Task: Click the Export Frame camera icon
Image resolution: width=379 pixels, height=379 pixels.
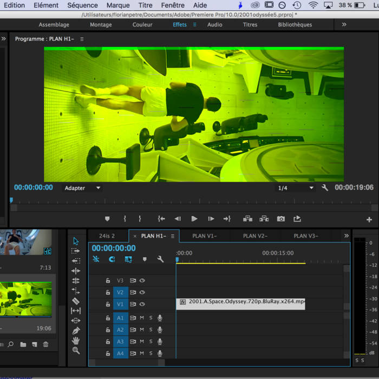Action: click(x=280, y=219)
